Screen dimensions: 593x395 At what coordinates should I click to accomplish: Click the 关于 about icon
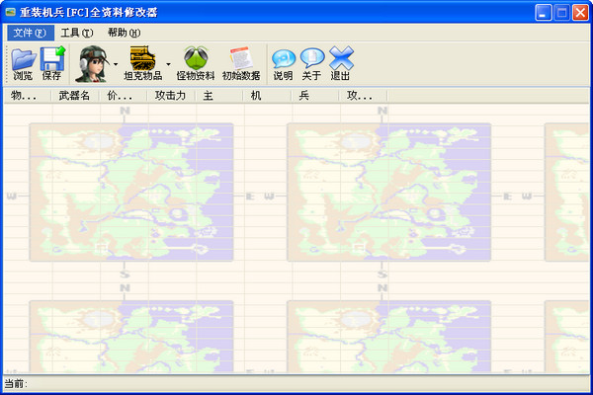312,63
